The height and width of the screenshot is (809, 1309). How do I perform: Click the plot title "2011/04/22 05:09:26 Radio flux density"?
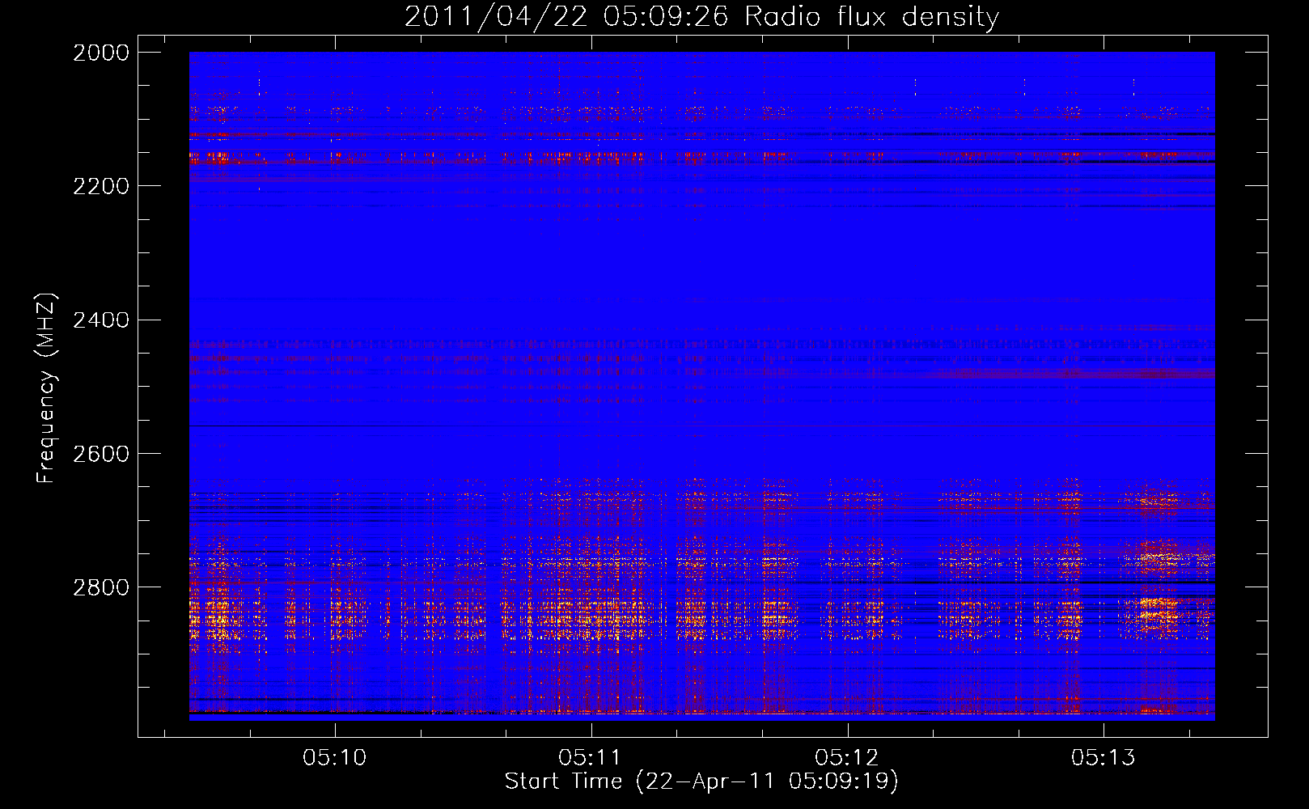701,16
